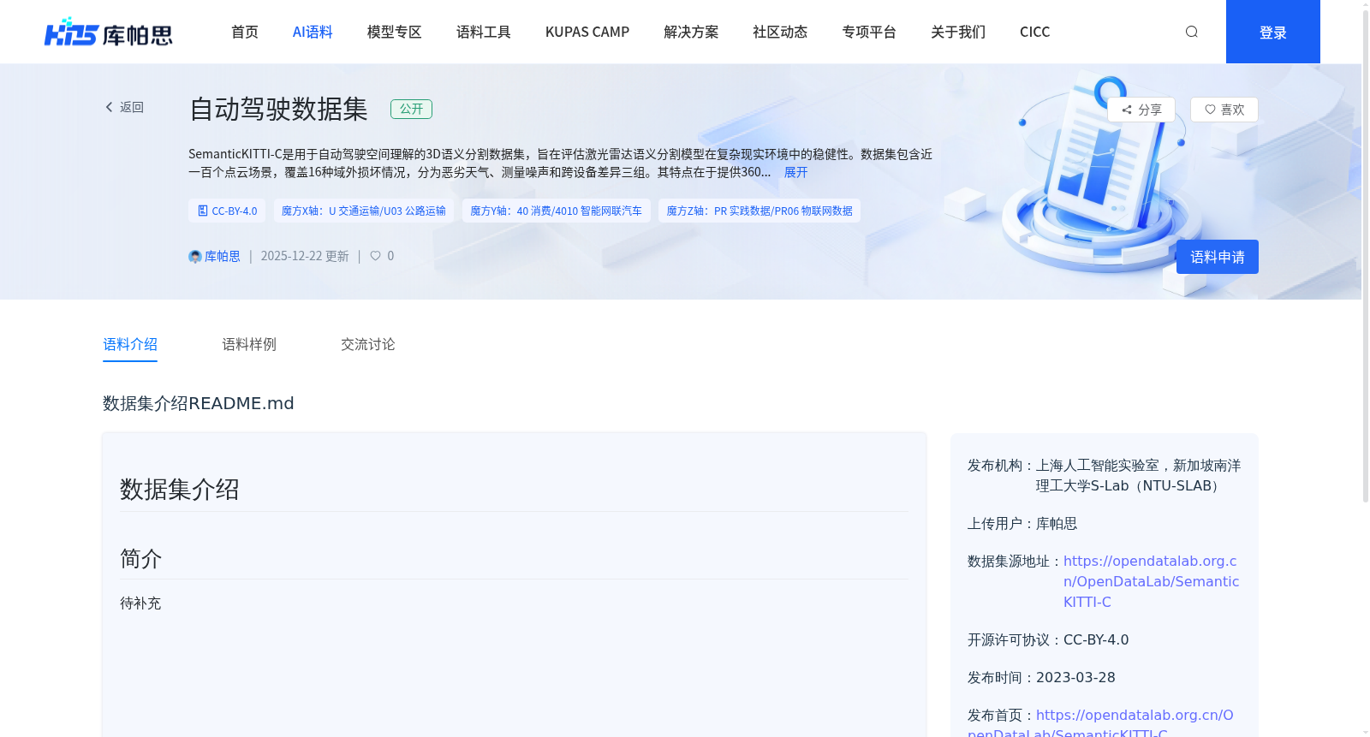The width and height of the screenshot is (1370, 737).
Task: Click the 数据集介绍README.md heading
Action: coord(199,403)
